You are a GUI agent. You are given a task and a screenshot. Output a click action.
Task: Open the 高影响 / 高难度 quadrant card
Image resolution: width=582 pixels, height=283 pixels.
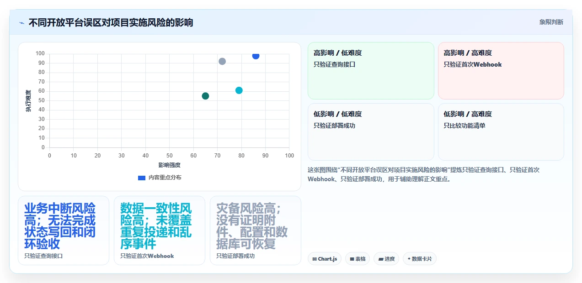tap(501, 71)
